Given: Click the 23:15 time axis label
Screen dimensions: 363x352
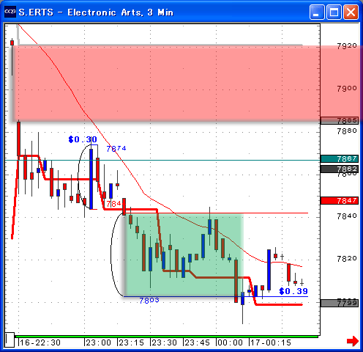Looking at the screenshot, I should pos(132,342).
